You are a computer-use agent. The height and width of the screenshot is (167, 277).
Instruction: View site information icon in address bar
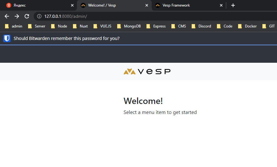(39, 16)
